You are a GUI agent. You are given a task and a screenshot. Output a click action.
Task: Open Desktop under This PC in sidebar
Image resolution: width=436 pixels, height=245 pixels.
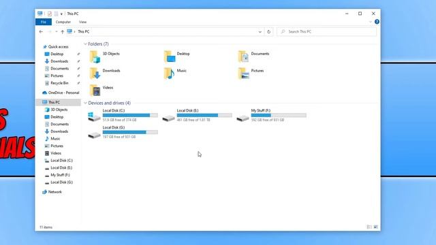coord(54,117)
